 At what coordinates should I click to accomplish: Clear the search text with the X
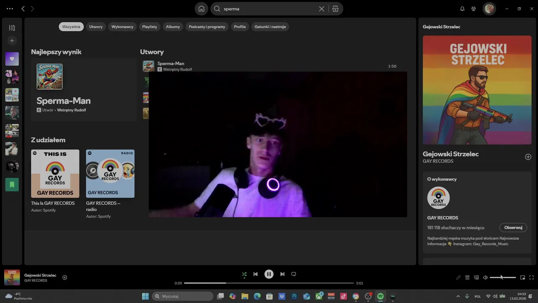(322, 8)
